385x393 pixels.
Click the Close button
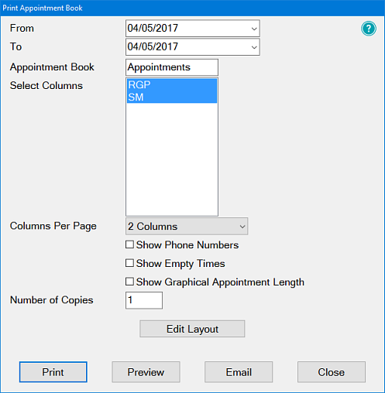(x=332, y=372)
